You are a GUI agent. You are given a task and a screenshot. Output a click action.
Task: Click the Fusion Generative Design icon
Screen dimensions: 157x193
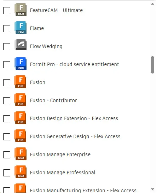pos(20,136)
